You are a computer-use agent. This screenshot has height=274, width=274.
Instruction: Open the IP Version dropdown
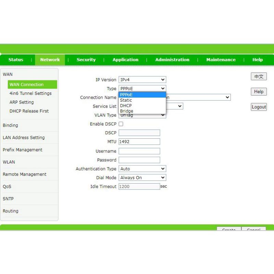[x=142, y=80]
